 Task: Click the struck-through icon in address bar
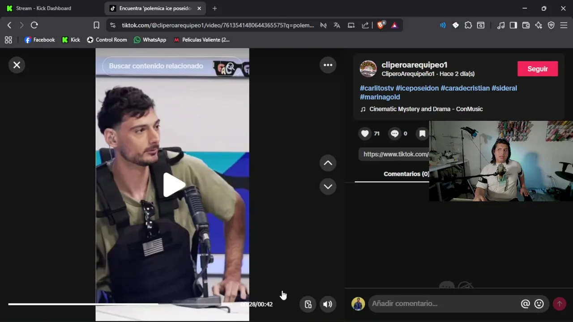(323, 25)
